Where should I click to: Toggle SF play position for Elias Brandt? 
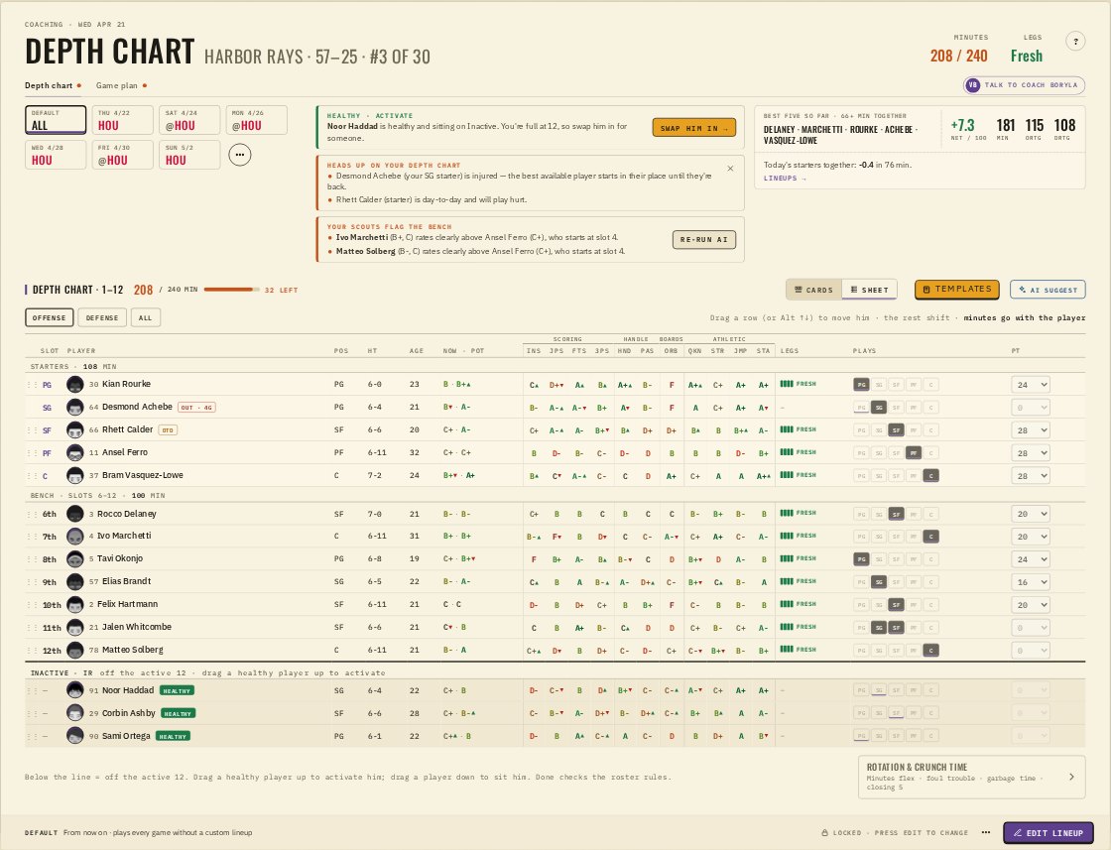(897, 581)
